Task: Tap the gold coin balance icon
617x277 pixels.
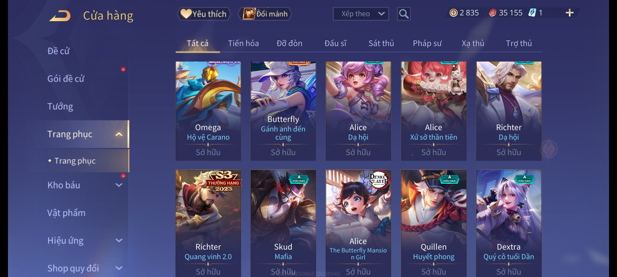Action: point(453,13)
